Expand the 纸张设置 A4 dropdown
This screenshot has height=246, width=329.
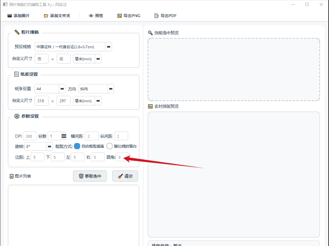62,89
